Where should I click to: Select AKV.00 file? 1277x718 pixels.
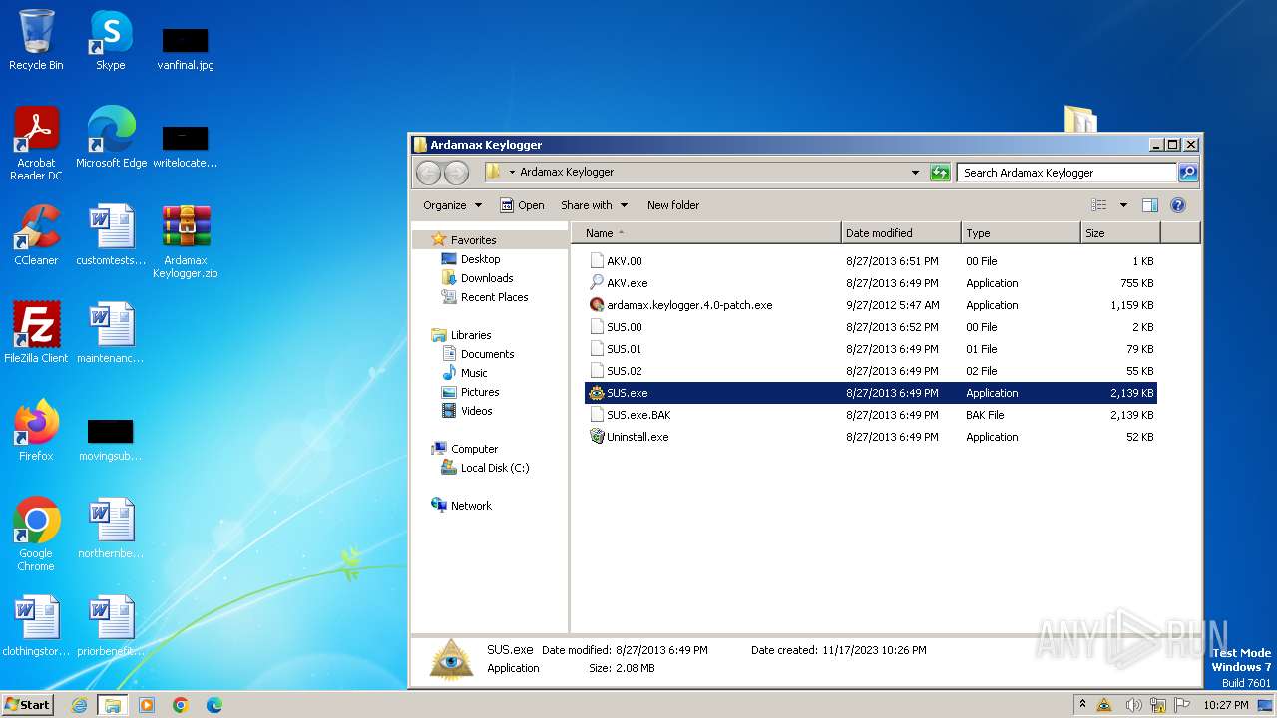coord(871,261)
